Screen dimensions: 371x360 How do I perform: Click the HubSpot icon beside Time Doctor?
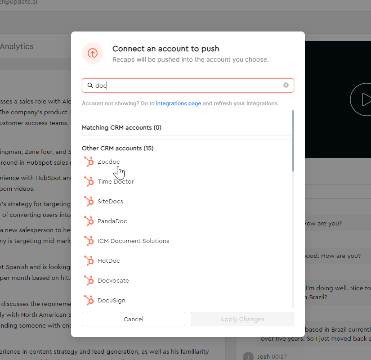tap(89, 182)
